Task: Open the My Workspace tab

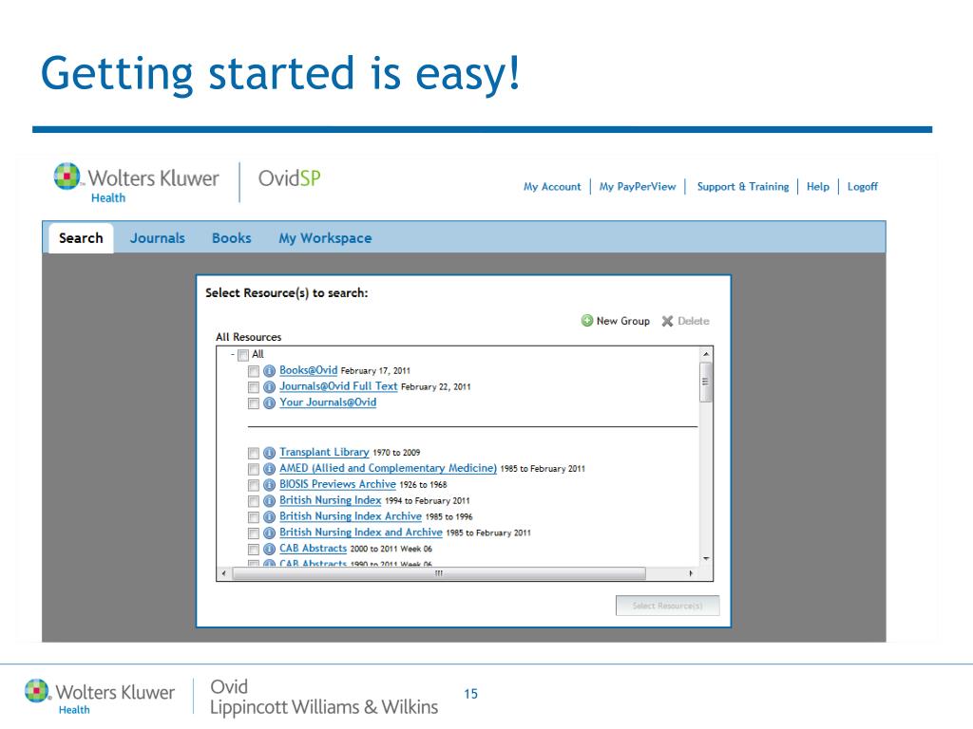Action: [325, 238]
